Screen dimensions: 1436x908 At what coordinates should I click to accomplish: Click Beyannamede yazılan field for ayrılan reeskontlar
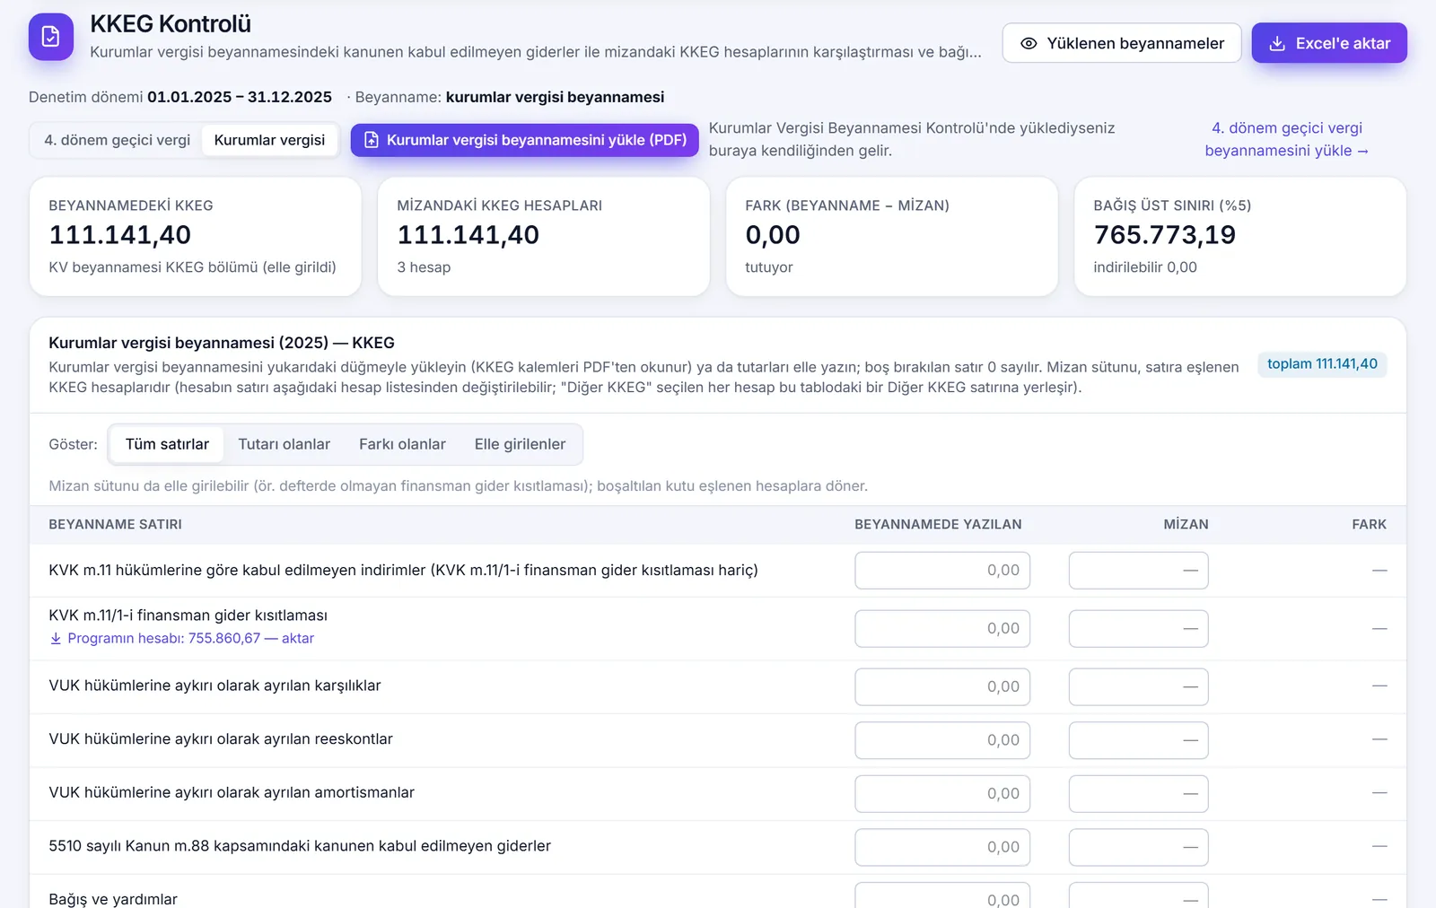tap(942, 740)
